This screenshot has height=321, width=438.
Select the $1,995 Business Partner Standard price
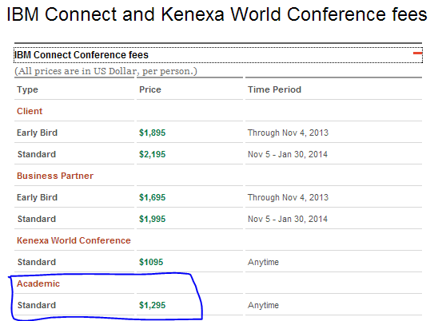[153, 219]
